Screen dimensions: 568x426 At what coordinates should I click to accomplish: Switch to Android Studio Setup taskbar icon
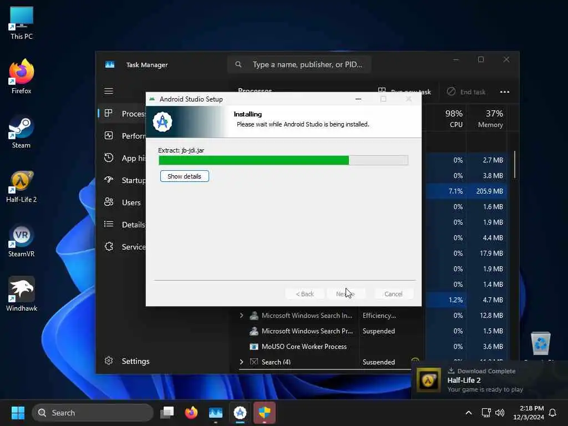pos(240,413)
